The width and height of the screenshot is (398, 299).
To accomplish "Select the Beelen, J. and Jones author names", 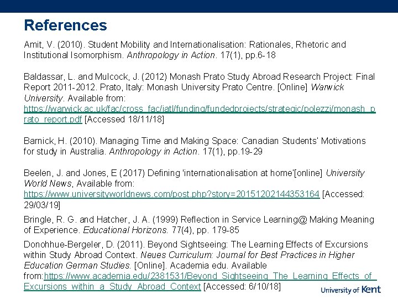I will [x=69, y=173].
